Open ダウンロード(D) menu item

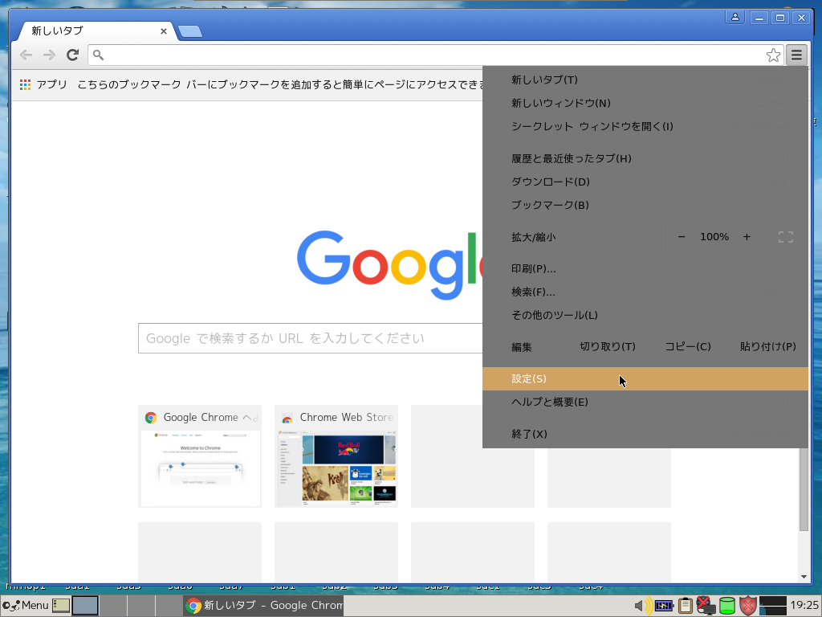point(645,182)
